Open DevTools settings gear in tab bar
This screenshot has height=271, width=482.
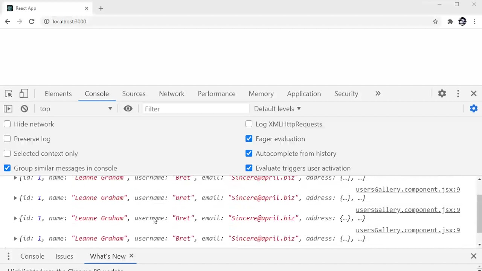pos(442,94)
